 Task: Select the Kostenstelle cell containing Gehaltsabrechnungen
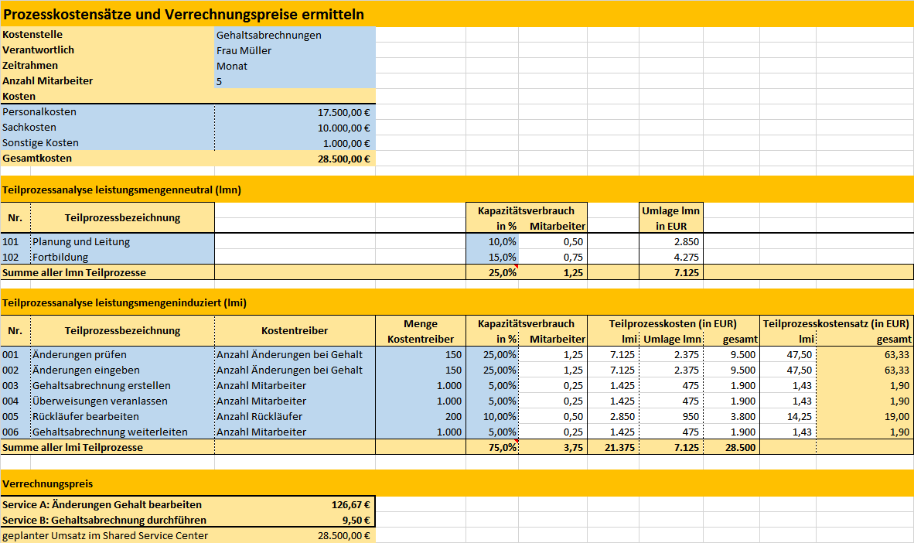tap(295, 35)
